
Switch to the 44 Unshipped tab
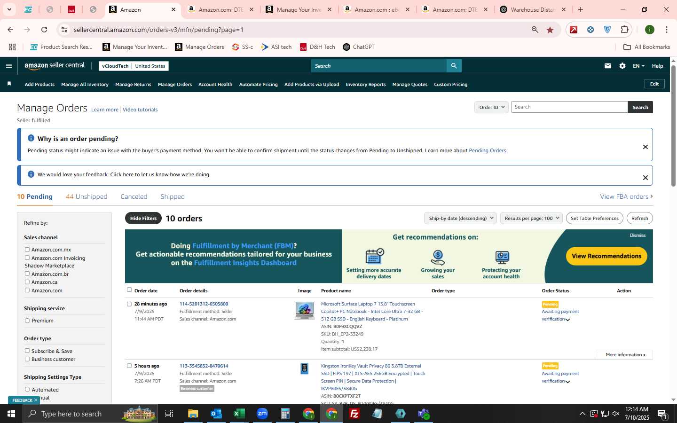pos(87,196)
